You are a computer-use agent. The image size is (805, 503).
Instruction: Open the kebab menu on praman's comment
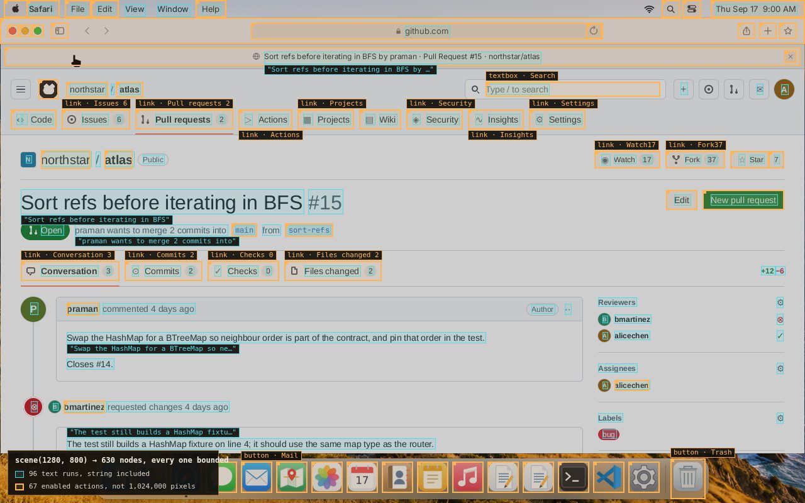pyautogui.click(x=568, y=309)
